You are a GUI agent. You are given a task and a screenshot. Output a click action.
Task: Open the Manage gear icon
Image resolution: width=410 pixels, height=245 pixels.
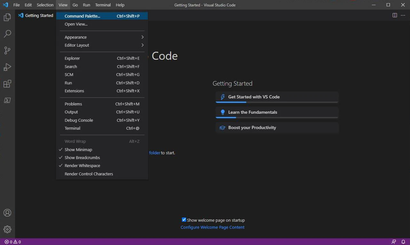tap(7, 229)
